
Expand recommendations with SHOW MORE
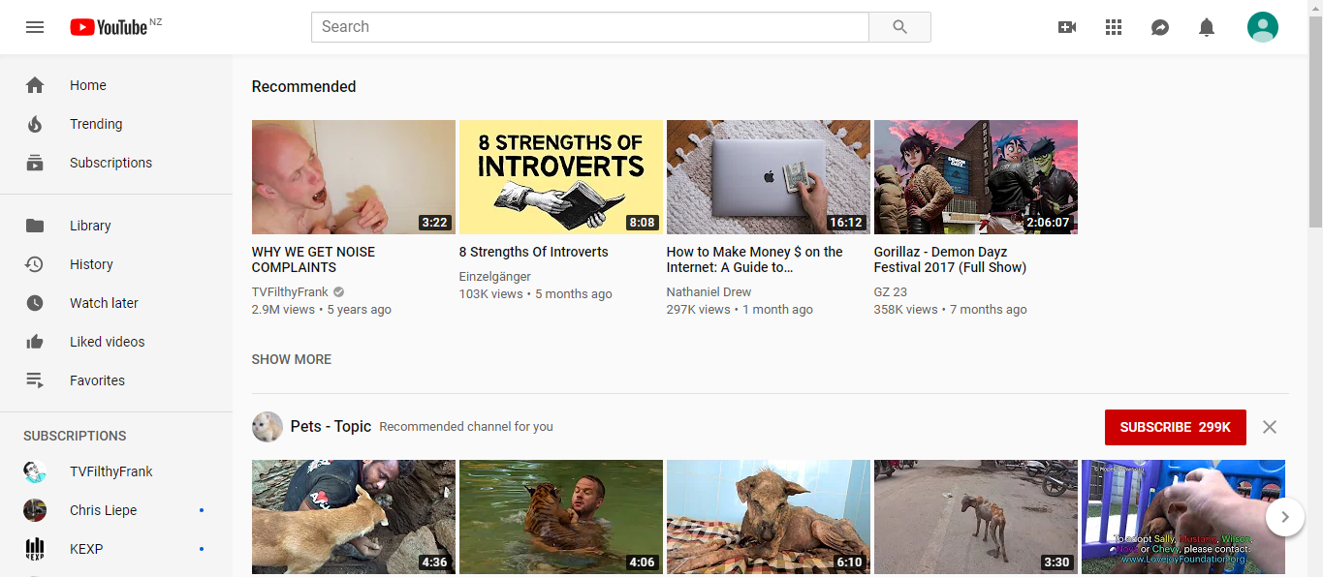click(x=291, y=359)
